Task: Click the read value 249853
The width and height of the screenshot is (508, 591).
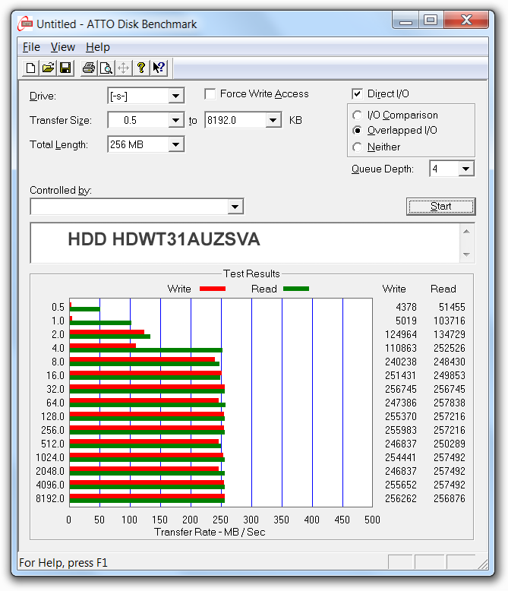Action: click(450, 375)
